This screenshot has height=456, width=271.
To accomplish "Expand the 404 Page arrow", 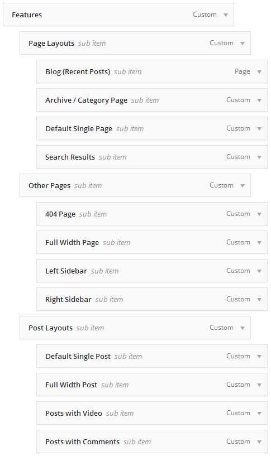I will [259, 214].
